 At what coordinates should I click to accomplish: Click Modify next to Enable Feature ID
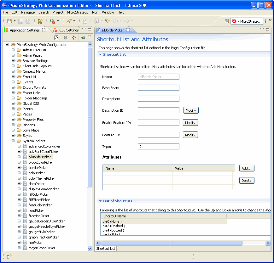point(190,123)
